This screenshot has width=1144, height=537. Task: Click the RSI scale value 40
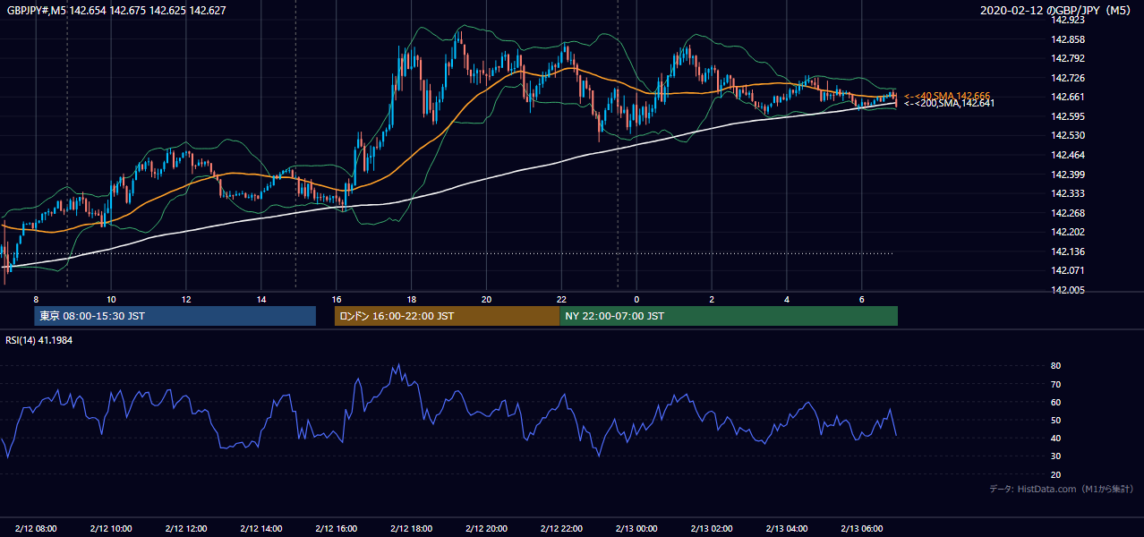point(1056,439)
